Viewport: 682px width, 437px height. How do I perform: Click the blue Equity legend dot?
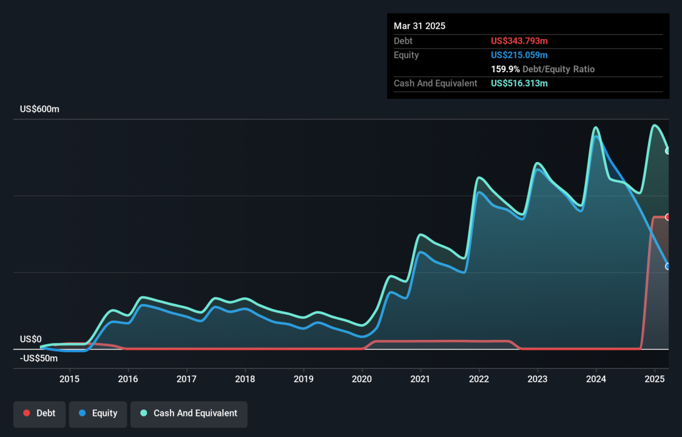pos(82,414)
